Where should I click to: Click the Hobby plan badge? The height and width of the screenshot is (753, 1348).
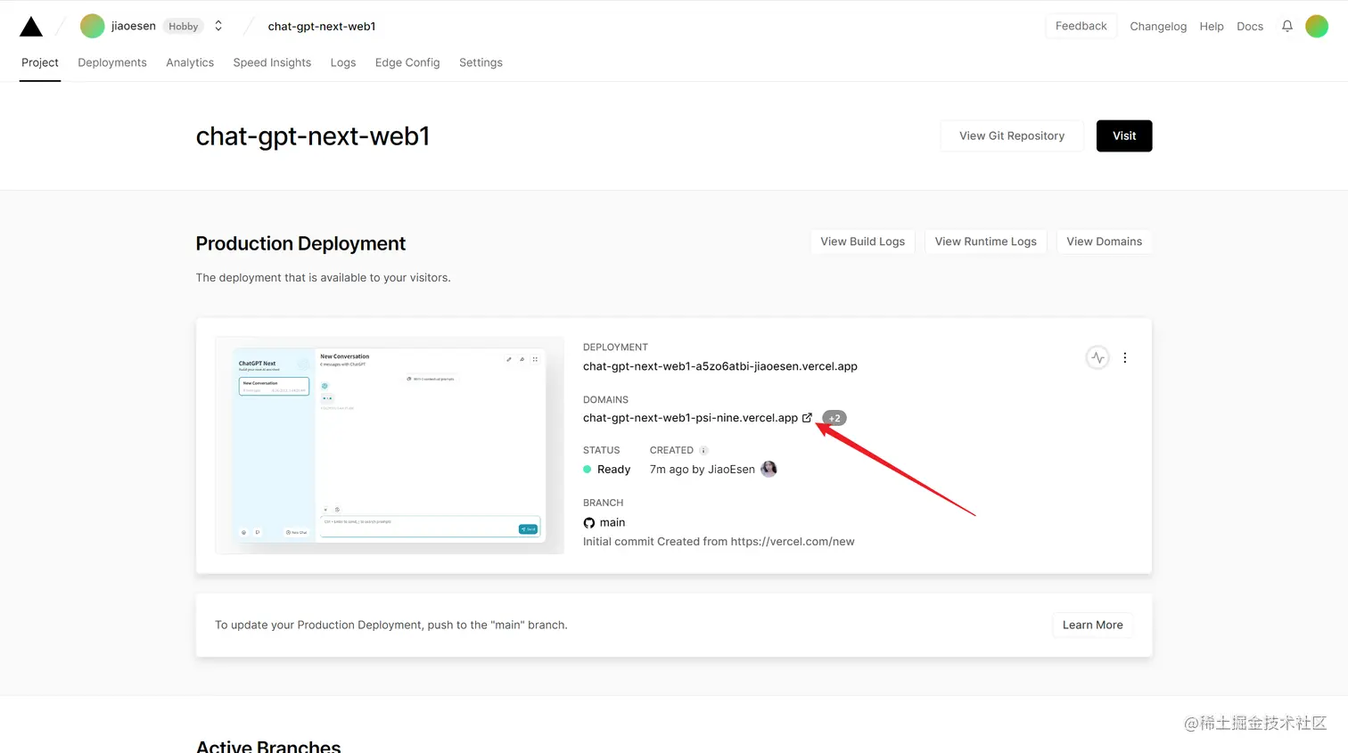point(184,27)
